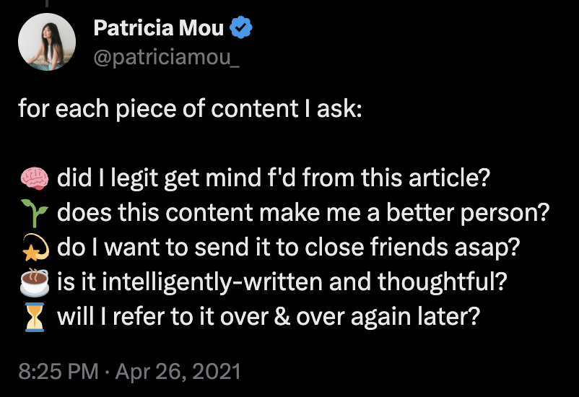Click the blue verified badge
Image resolution: width=579 pixels, height=397 pixels.
coord(240,29)
